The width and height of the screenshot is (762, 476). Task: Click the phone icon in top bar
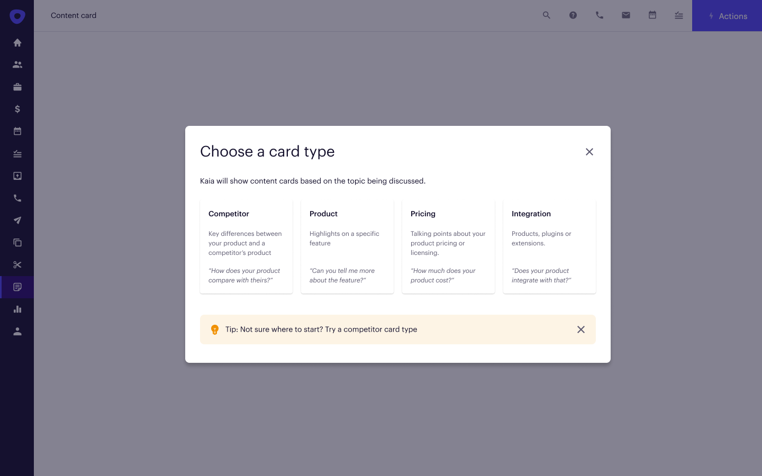[600, 15]
